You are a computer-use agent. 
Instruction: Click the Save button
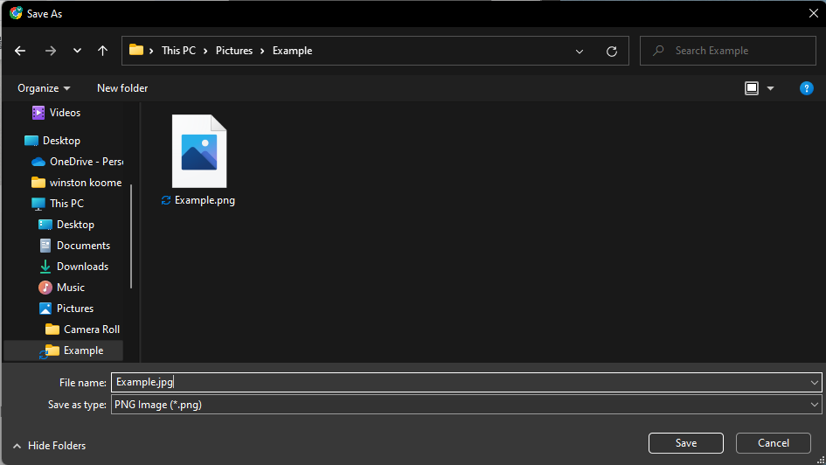pyautogui.click(x=686, y=443)
